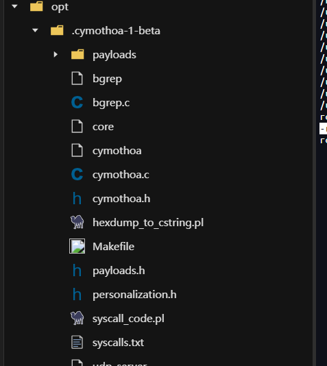Click the image icon beside Makefile
327x366 pixels.
click(77, 246)
